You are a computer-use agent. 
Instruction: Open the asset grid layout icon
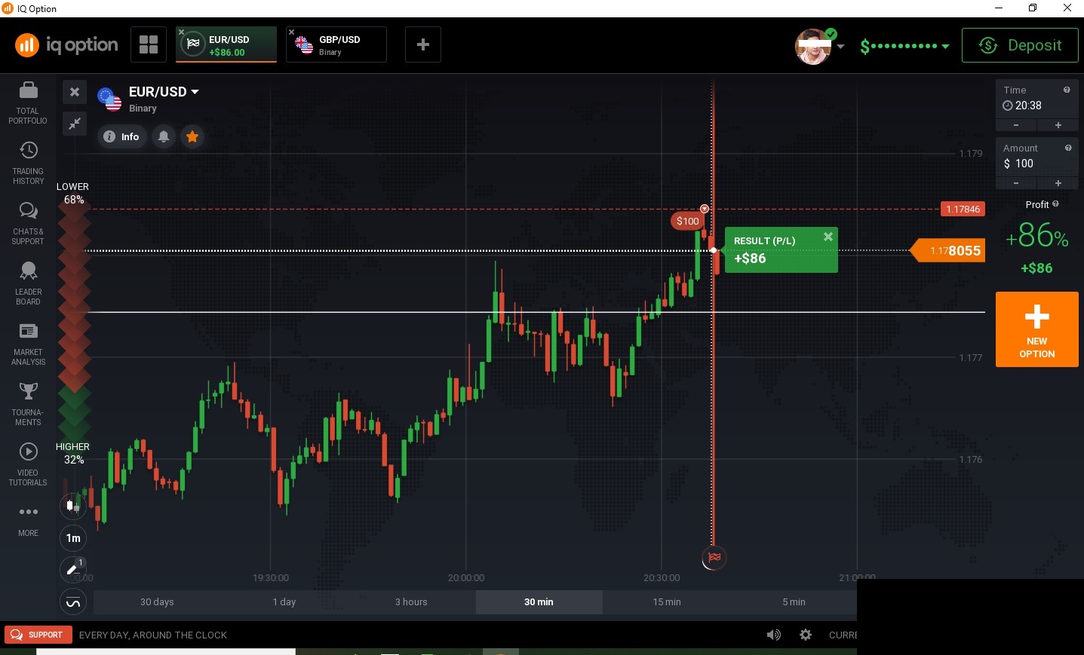[149, 44]
